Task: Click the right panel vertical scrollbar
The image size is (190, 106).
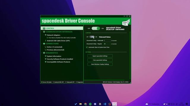Action: click(130, 55)
